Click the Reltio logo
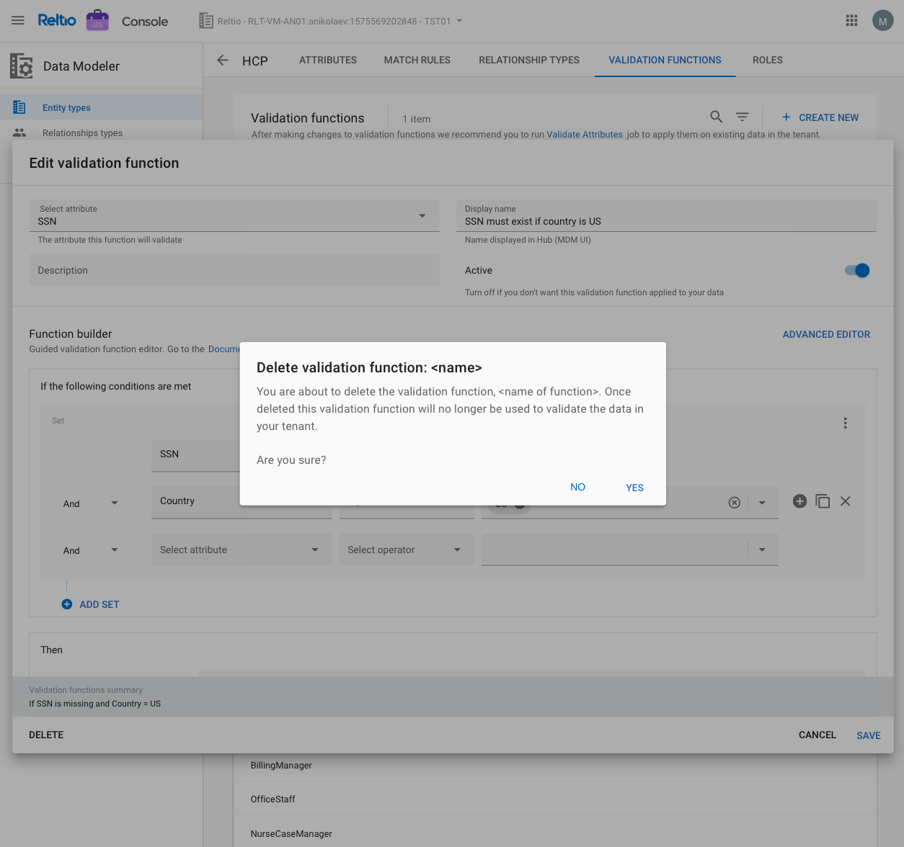 (x=57, y=20)
